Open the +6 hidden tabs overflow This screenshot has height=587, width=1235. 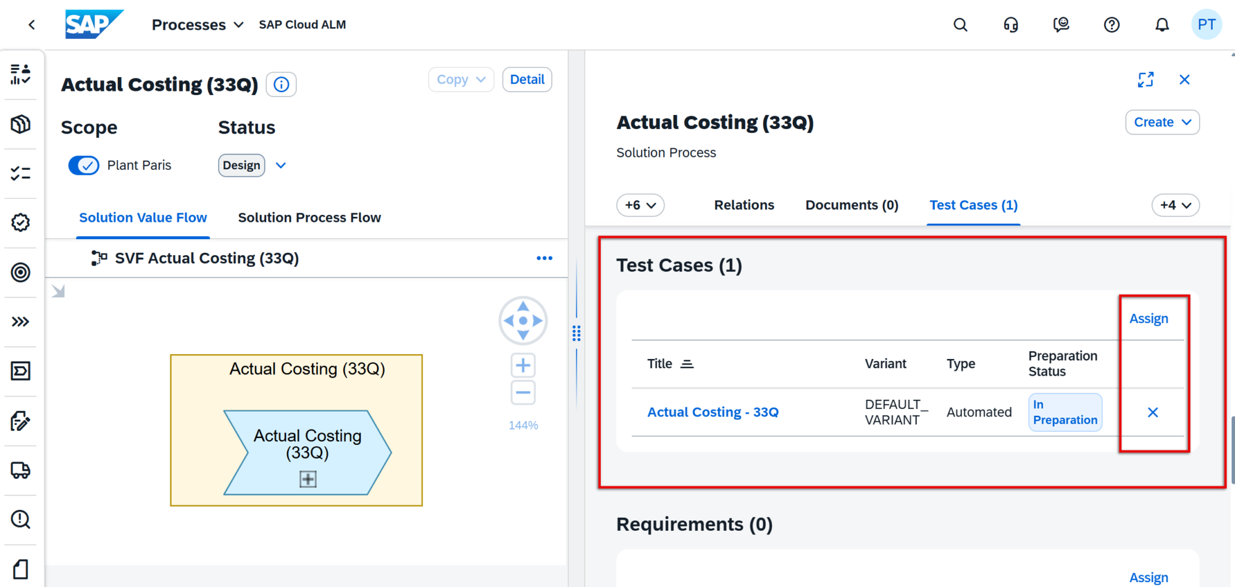click(640, 205)
